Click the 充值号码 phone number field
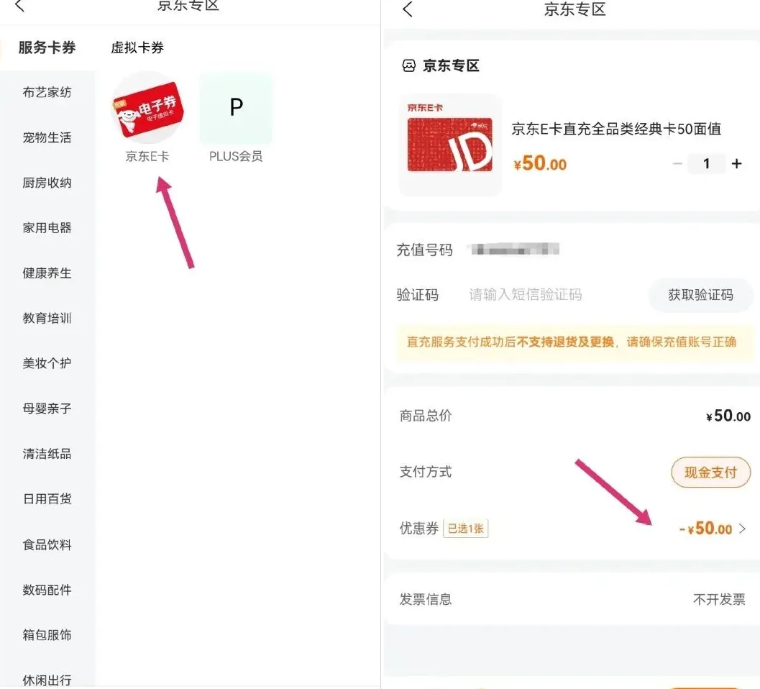 [515, 250]
